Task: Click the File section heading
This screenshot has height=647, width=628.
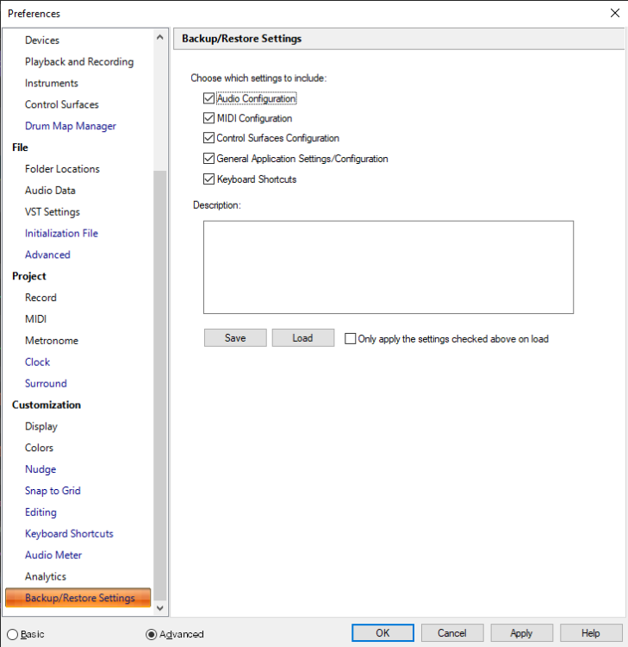Action: click(x=20, y=148)
